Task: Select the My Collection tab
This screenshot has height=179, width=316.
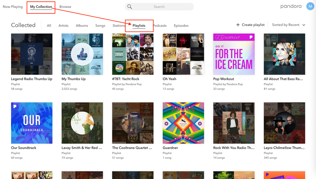Action: tap(41, 7)
